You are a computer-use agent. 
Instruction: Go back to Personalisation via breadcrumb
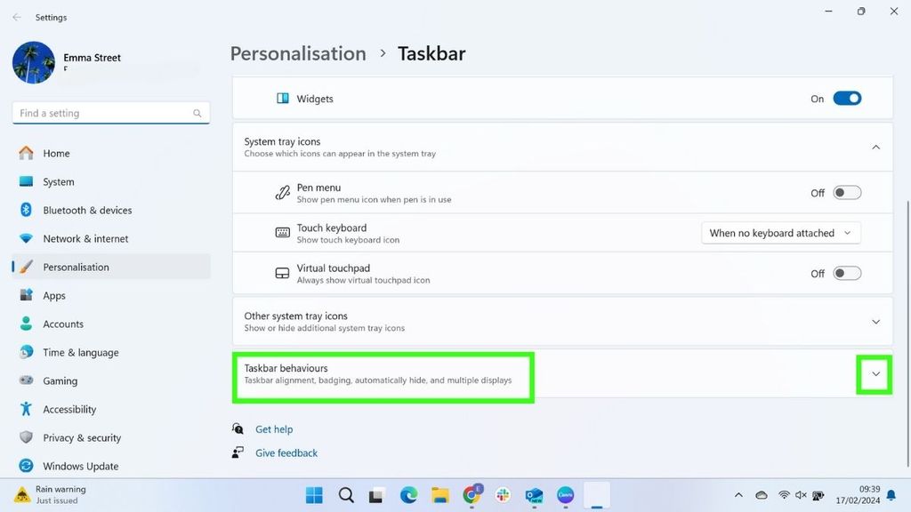point(298,53)
